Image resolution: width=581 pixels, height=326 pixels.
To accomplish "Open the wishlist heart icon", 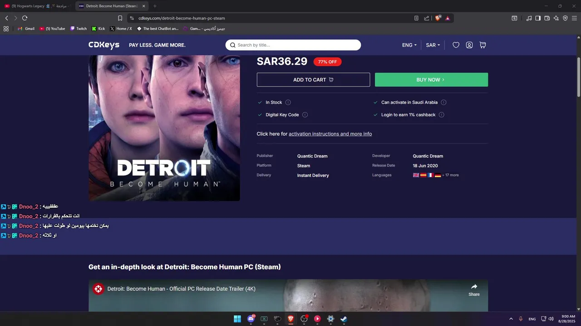I will [x=456, y=45].
